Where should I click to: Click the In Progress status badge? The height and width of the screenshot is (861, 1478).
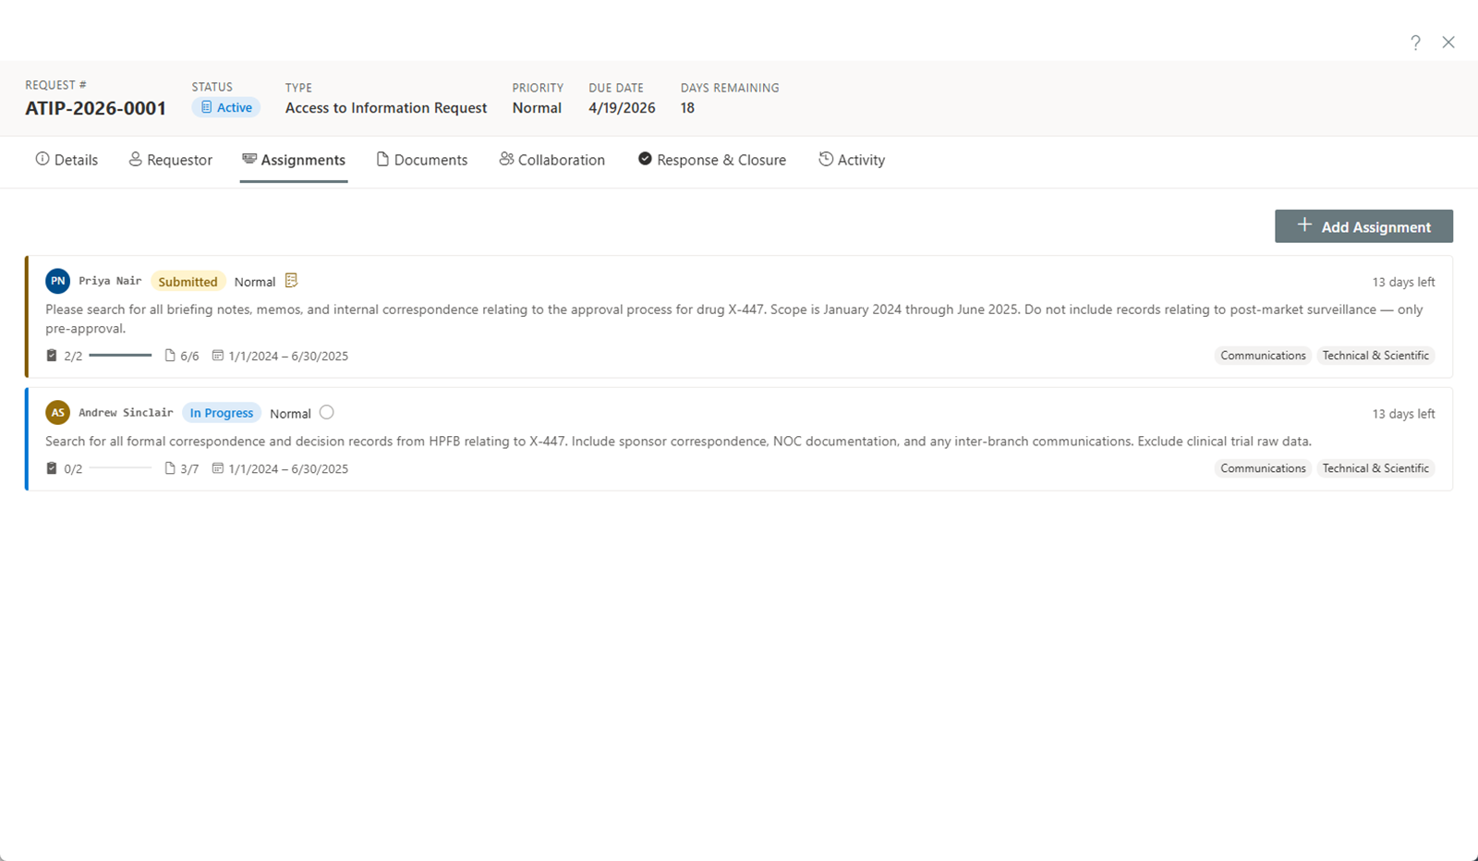[222, 413]
